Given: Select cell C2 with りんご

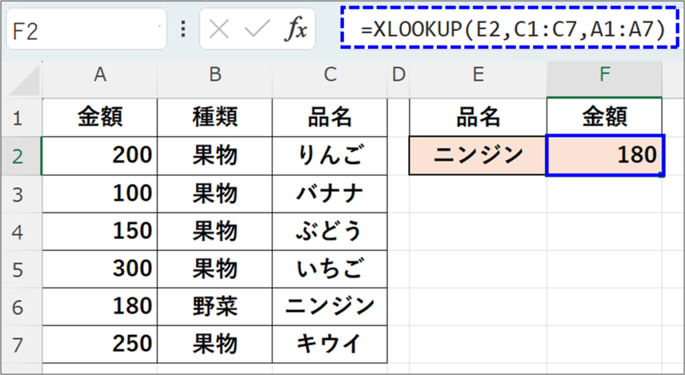Looking at the screenshot, I should [x=329, y=155].
